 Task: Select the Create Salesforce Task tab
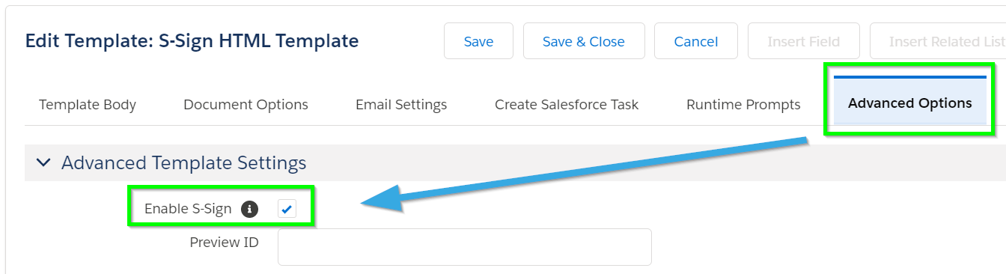pyautogui.click(x=567, y=105)
